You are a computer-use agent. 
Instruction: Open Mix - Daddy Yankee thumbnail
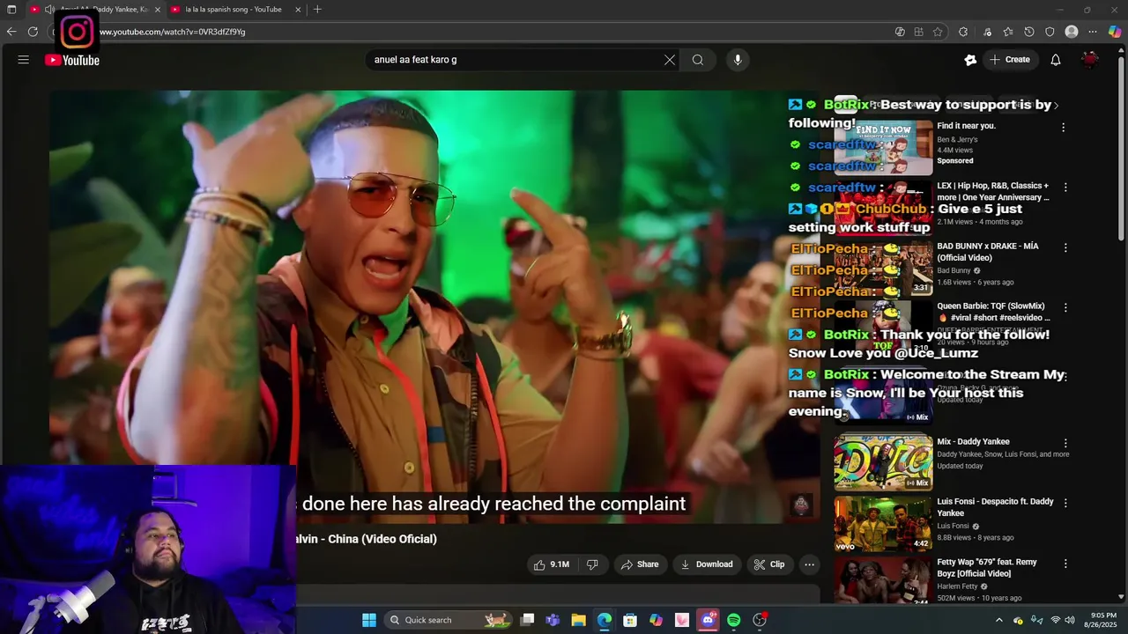point(883,461)
